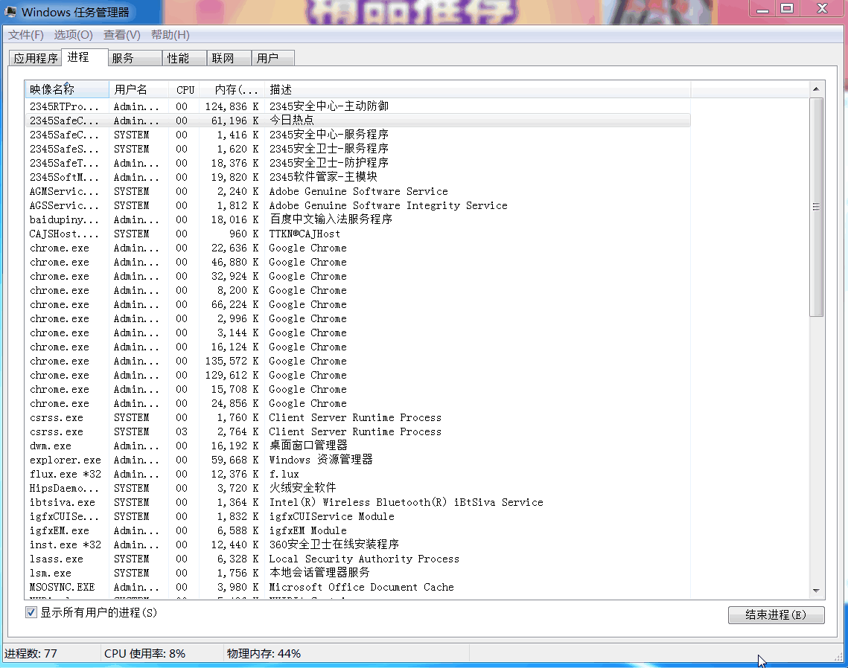This screenshot has width=848, height=668.
Task: Sort processes by the CPU column header
Action: point(185,89)
